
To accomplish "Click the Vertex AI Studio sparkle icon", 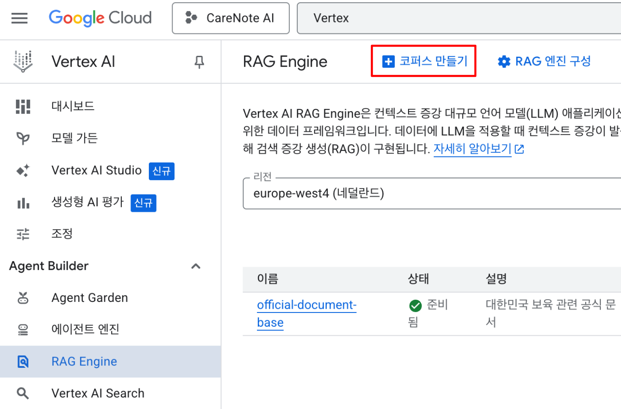I will tap(23, 171).
